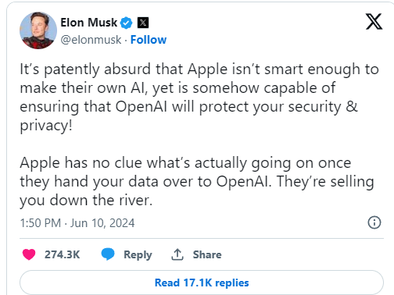Open the 1:50 PM Jun 10, 2024 timestamp
The width and height of the screenshot is (394, 295).
click(x=77, y=223)
